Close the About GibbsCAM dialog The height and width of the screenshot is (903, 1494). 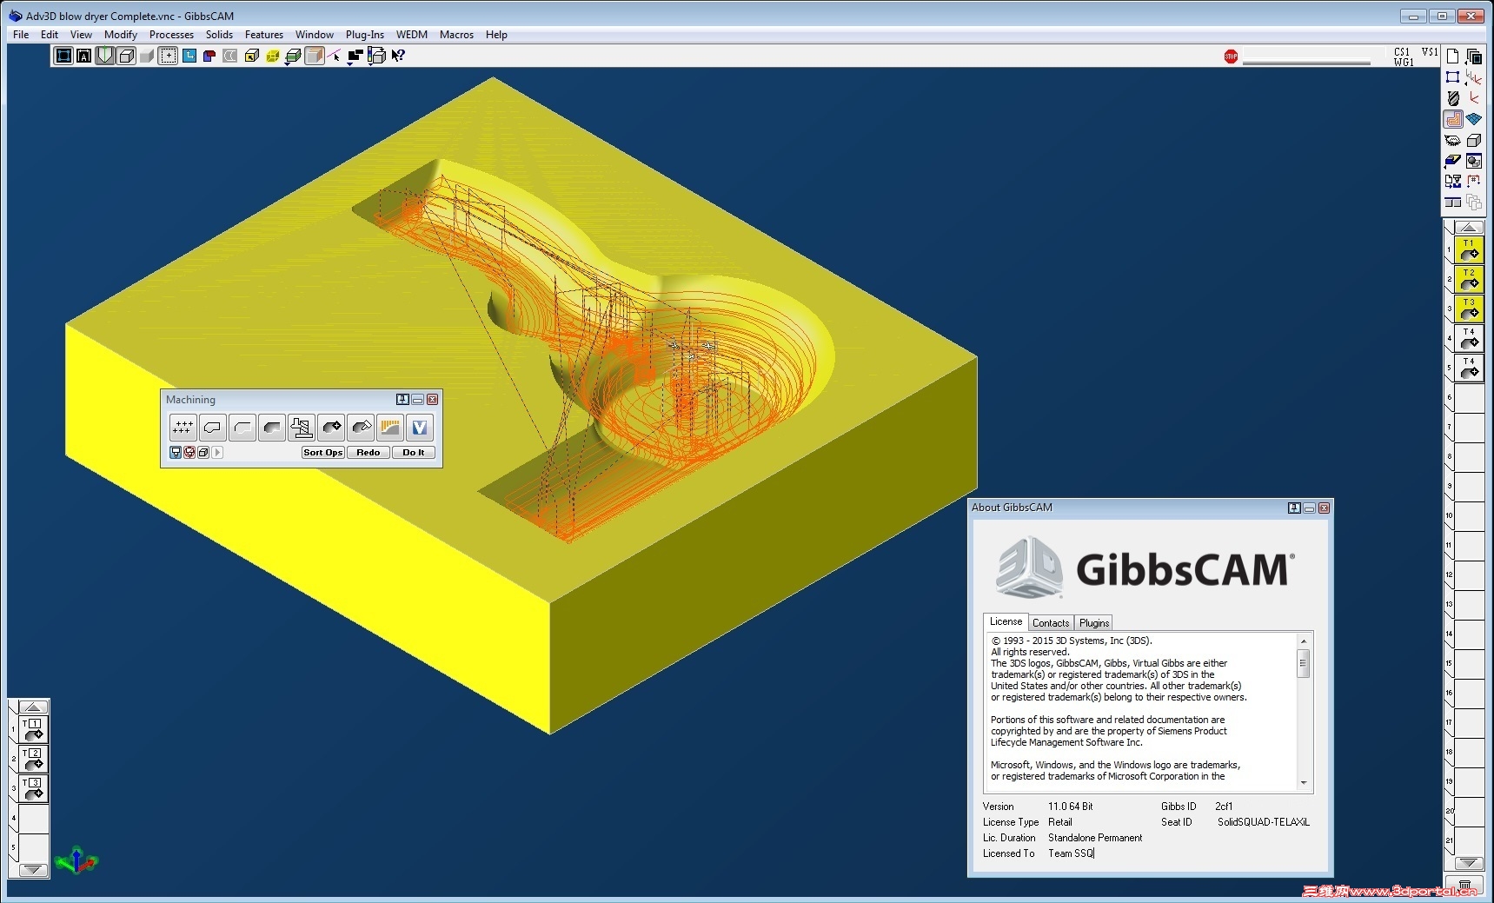(x=1324, y=508)
